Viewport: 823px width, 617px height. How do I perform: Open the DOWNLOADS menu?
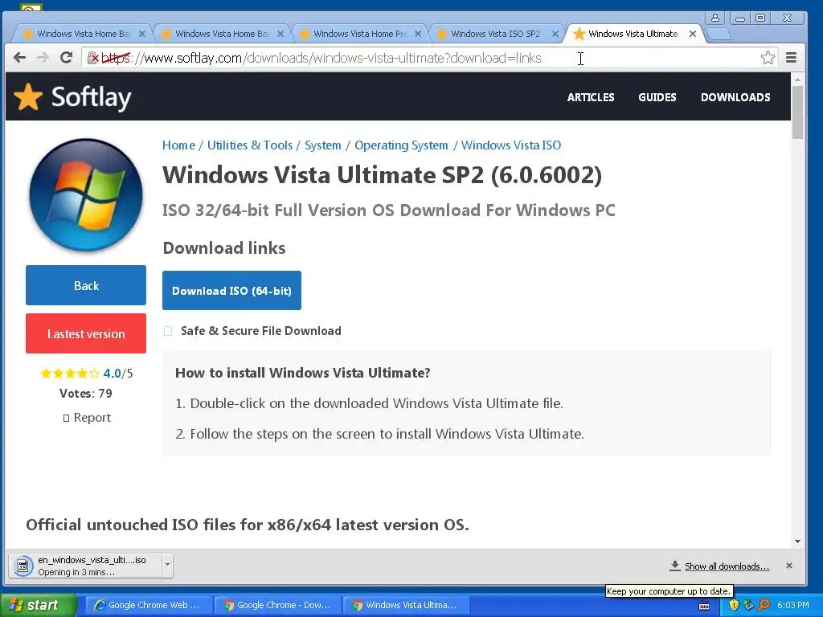[x=735, y=97]
